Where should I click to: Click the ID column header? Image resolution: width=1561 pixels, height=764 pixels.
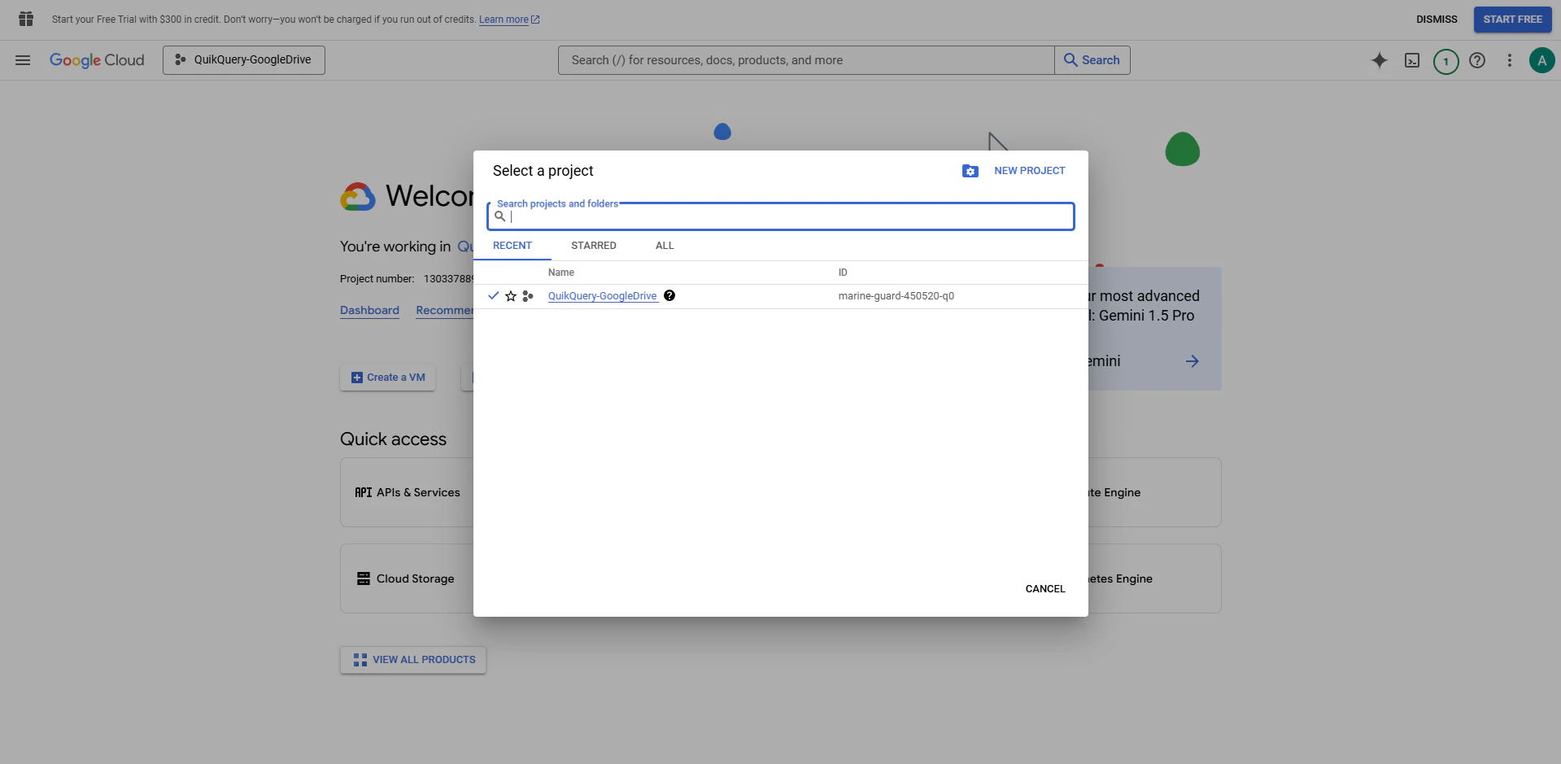[x=843, y=273]
